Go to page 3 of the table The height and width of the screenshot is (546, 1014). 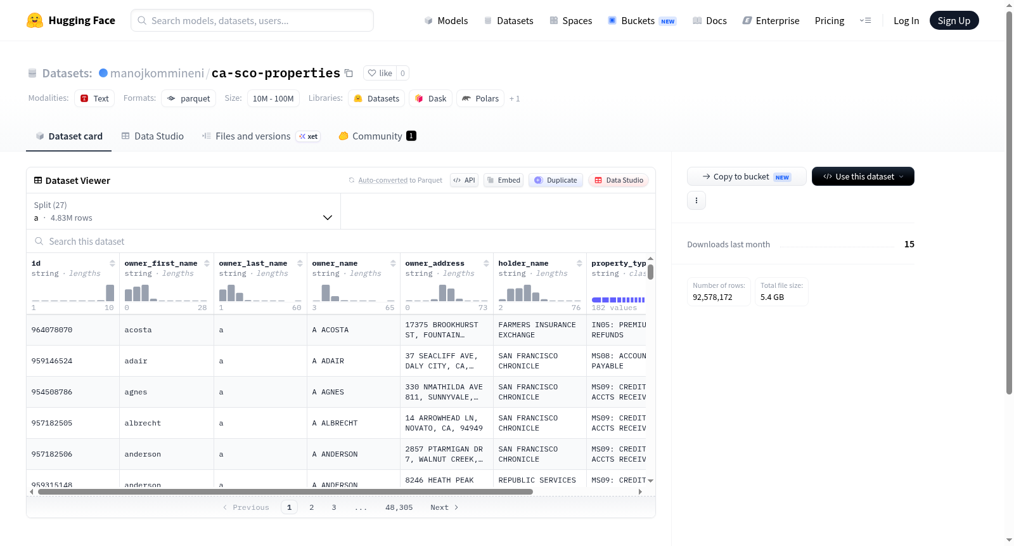pyautogui.click(x=334, y=507)
